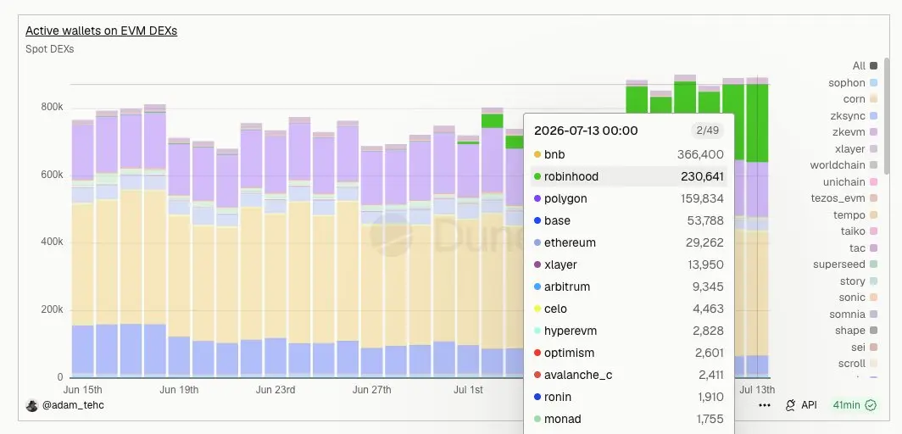Click the monad row in tooltip
Viewport: 902px width, 434px height.
click(x=629, y=419)
